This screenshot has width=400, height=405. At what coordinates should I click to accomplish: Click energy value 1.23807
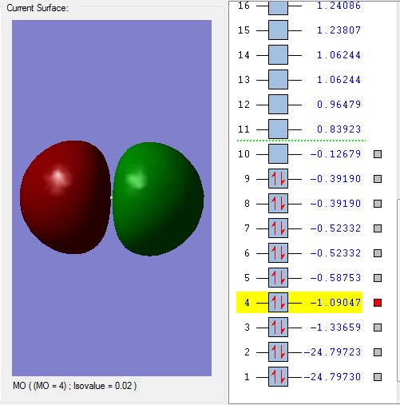(339, 30)
